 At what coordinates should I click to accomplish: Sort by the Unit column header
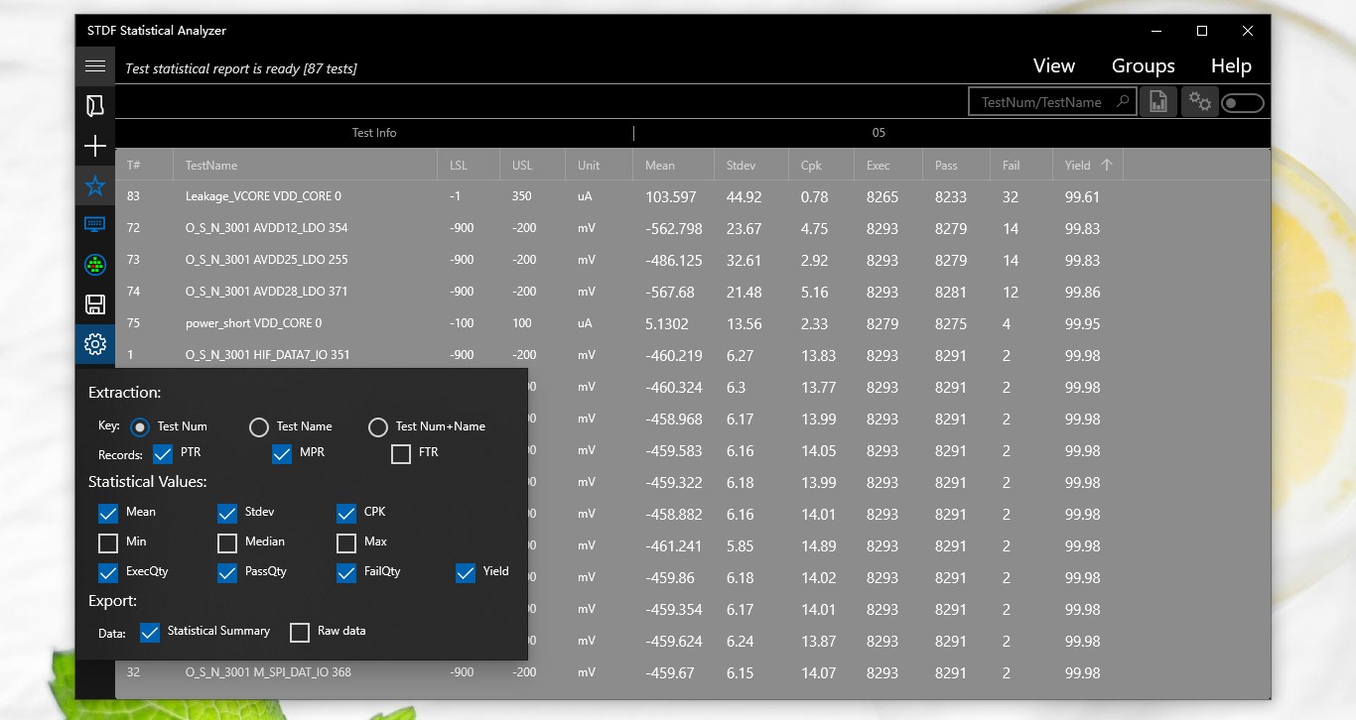(600, 165)
